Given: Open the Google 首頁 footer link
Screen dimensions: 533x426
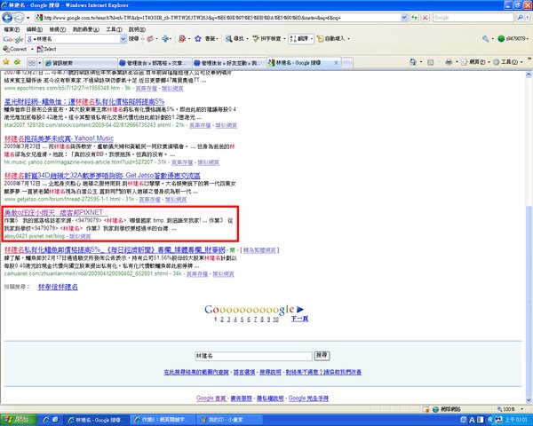Looking at the screenshot, I should (x=211, y=398).
